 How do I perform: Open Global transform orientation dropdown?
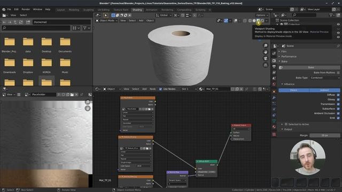164,15
